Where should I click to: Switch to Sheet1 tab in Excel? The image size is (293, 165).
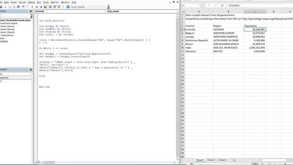coord(200,160)
